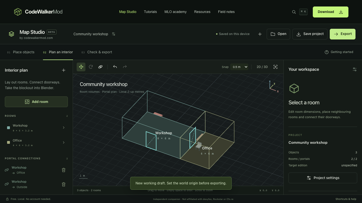
Task: Click the new working draft notification toast
Action: tap(181, 183)
